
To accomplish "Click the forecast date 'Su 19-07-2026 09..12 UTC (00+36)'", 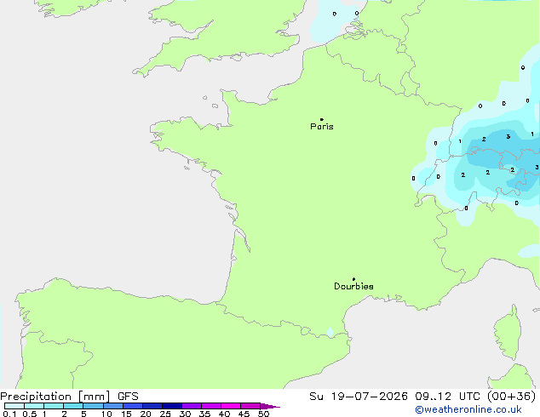I will click(x=422, y=397).
